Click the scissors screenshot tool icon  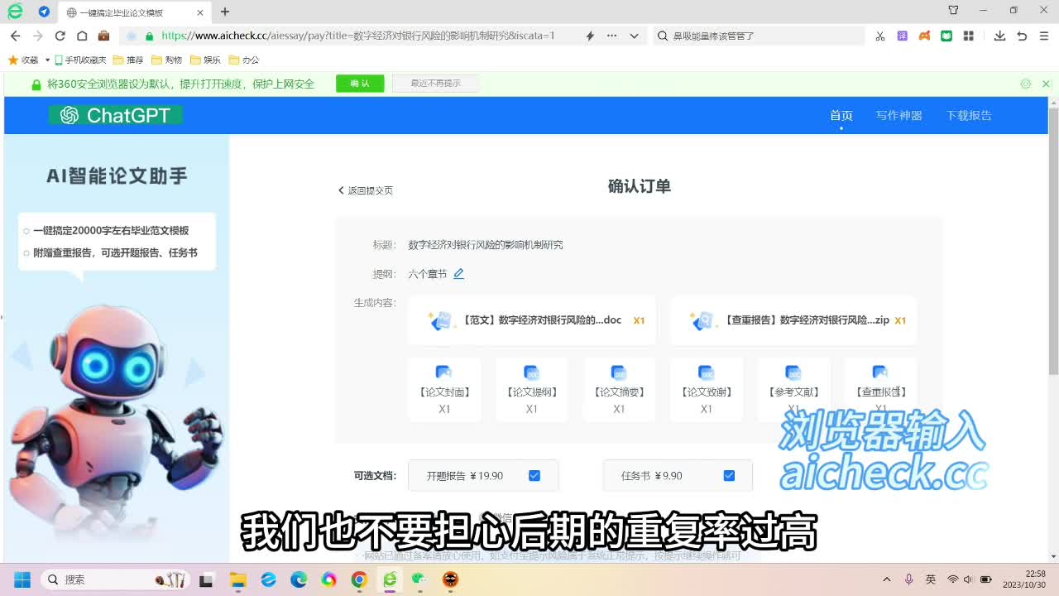coord(880,36)
